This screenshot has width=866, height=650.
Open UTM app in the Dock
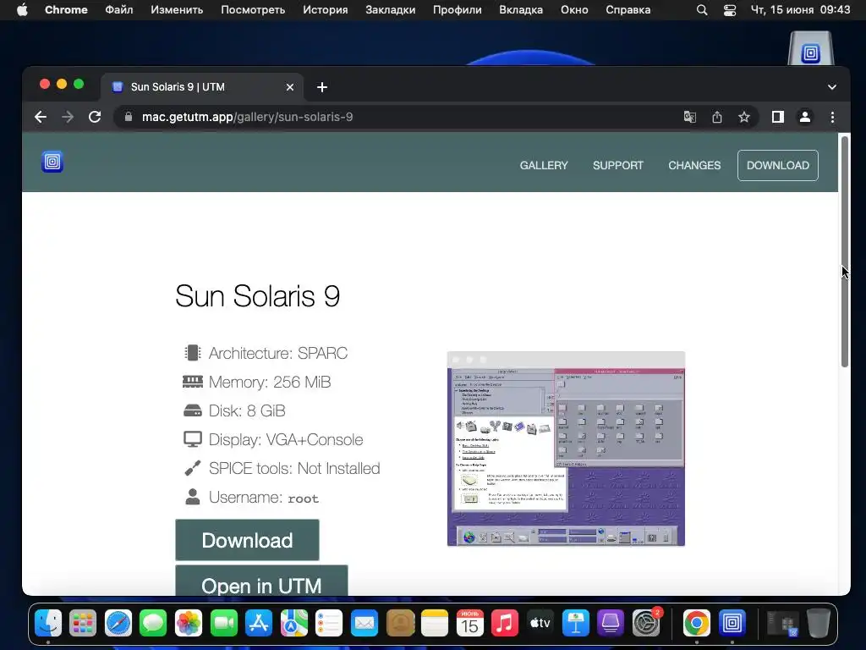[x=732, y=624]
